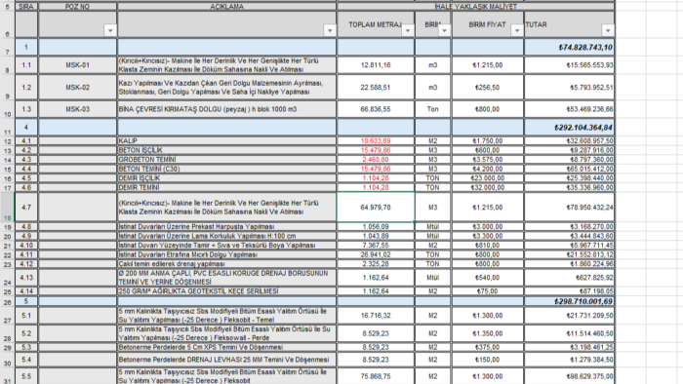This screenshot has width=683, height=384.
Task: Select the quantity cell 22.588,51
Action: point(376,88)
